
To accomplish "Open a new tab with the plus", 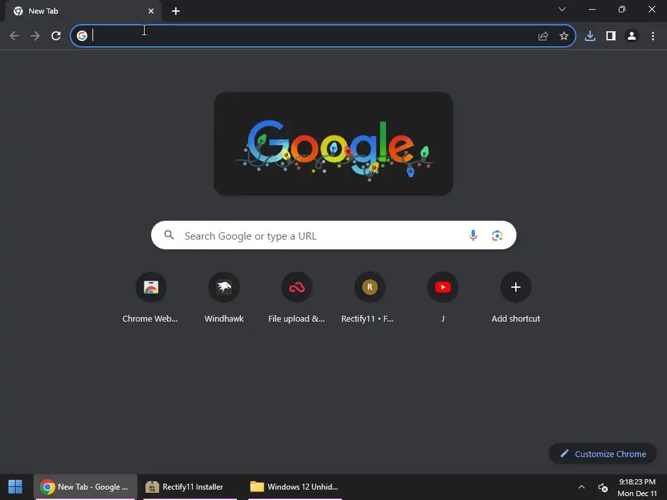I will click(x=176, y=11).
